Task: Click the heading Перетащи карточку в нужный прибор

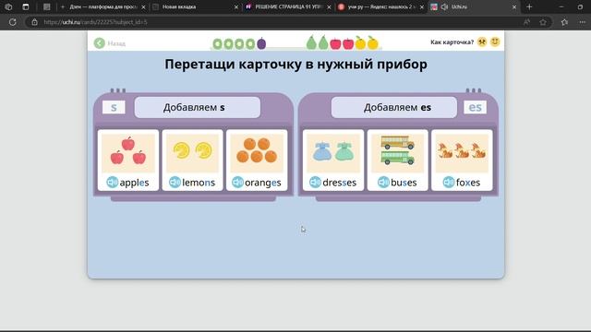Action: point(295,64)
